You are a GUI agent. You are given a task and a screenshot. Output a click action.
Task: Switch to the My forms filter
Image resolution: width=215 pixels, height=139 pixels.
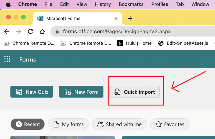68,124
